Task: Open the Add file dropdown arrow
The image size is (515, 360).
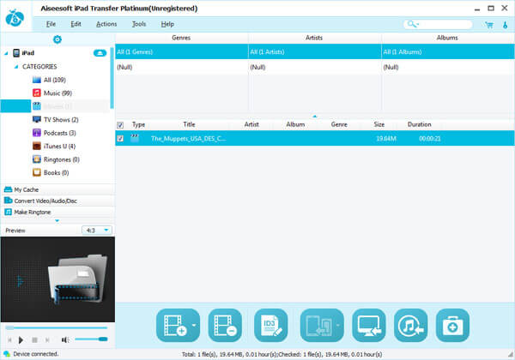Action: (x=194, y=325)
